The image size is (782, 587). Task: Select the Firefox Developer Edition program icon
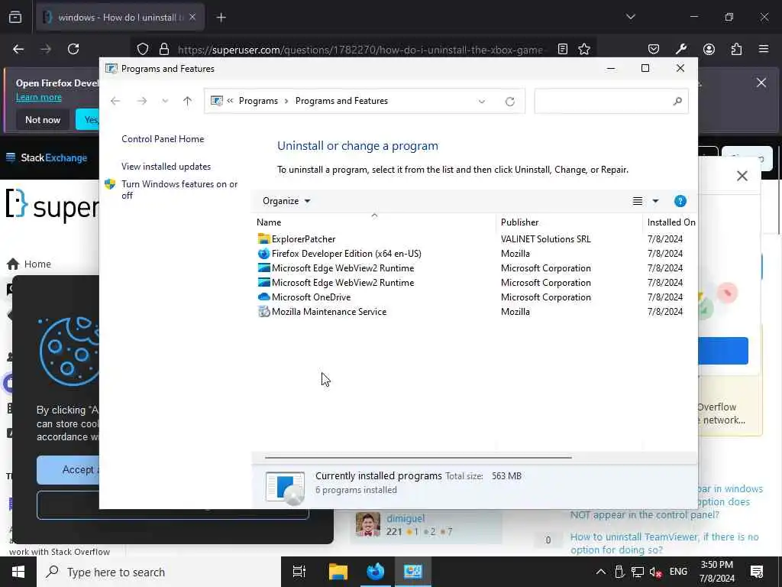pos(263,253)
